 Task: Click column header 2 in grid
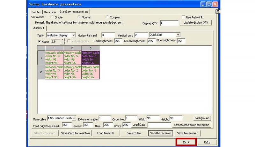(x=72, y=48)
